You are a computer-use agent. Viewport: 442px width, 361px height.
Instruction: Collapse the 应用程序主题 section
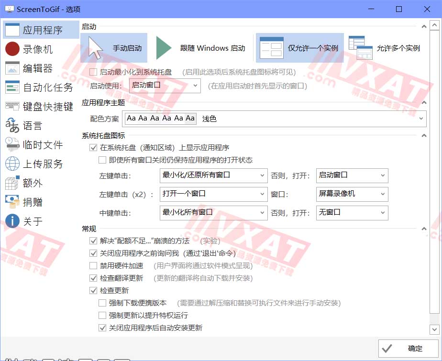[x=424, y=103]
